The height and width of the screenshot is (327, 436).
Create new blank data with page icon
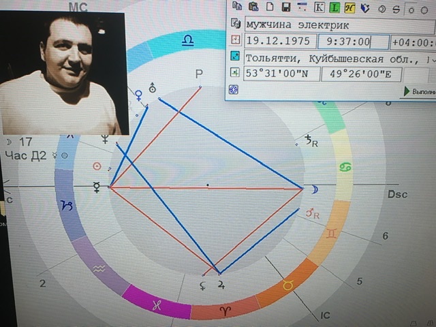point(270,7)
